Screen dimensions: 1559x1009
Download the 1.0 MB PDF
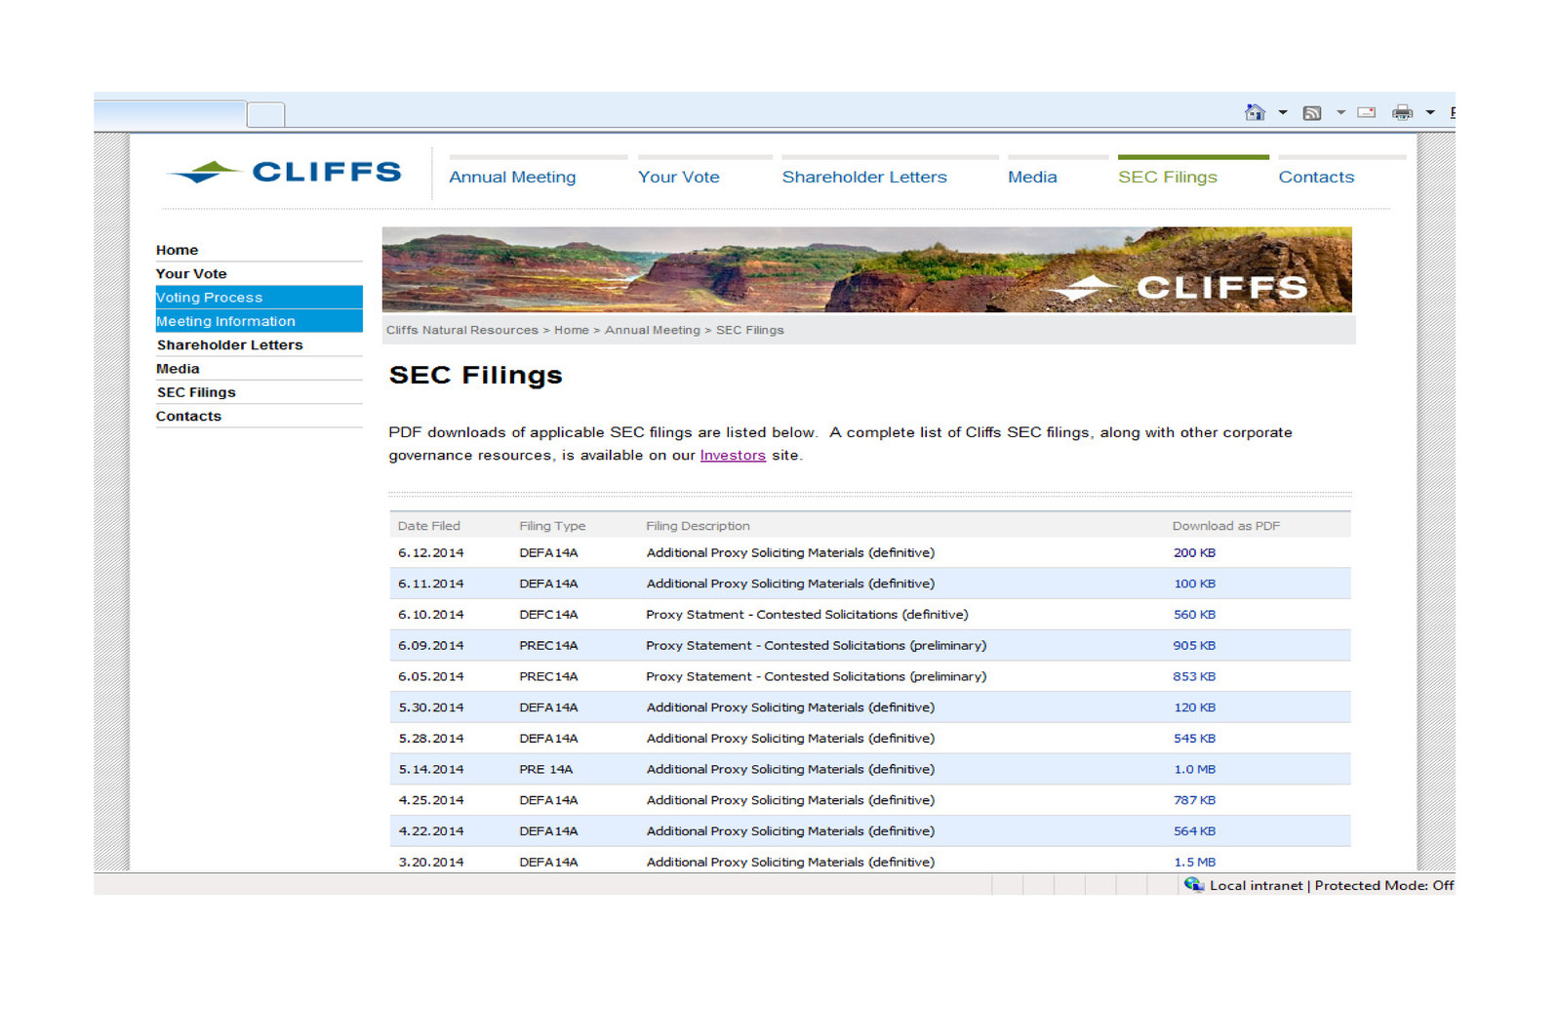1194,769
